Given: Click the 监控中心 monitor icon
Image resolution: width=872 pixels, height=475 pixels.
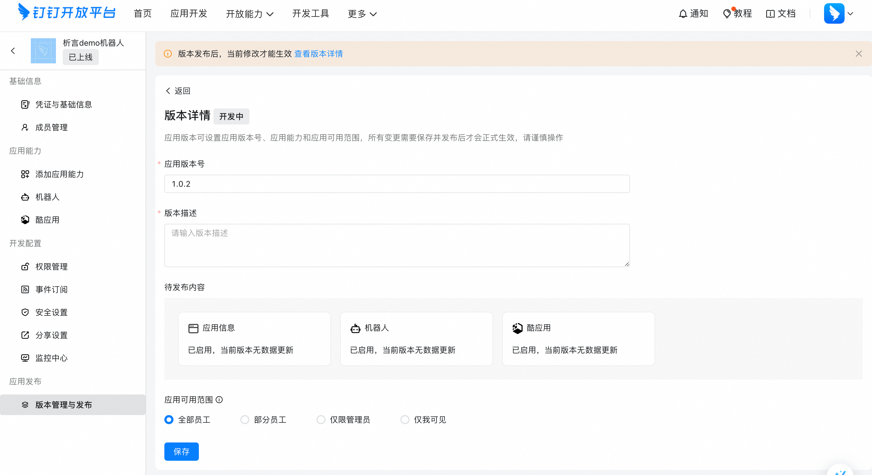Looking at the screenshot, I should click(x=25, y=358).
